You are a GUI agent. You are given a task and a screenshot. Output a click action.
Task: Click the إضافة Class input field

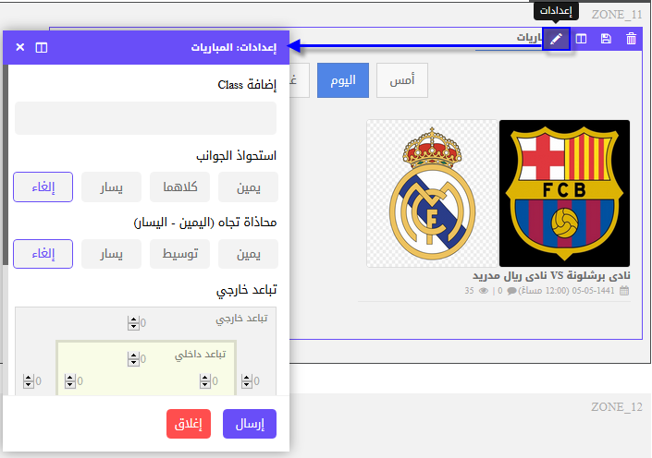coord(145,118)
